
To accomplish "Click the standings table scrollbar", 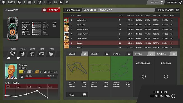I will [x=179, y=28].
